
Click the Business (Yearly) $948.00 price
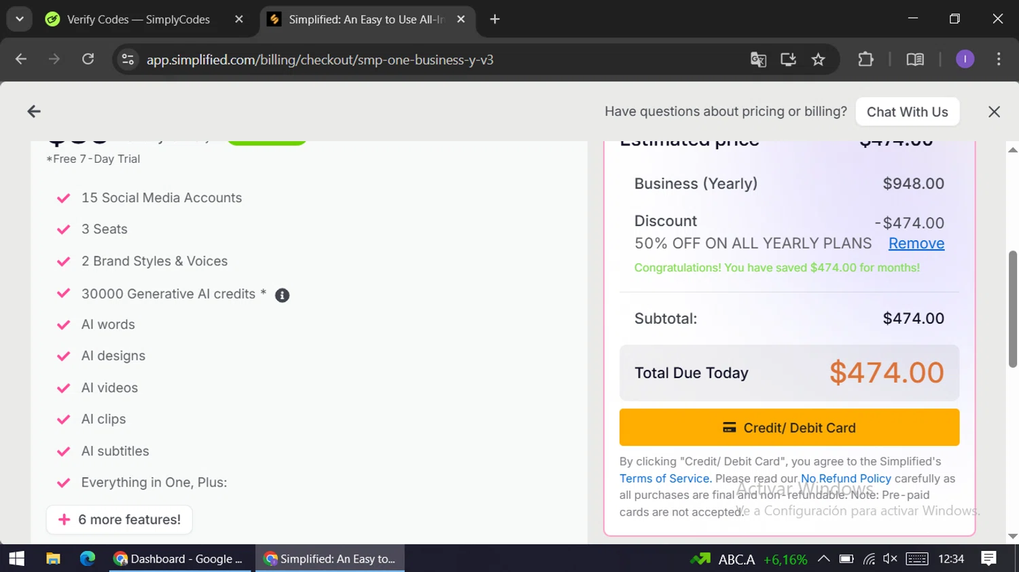click(x=913, y=184)
